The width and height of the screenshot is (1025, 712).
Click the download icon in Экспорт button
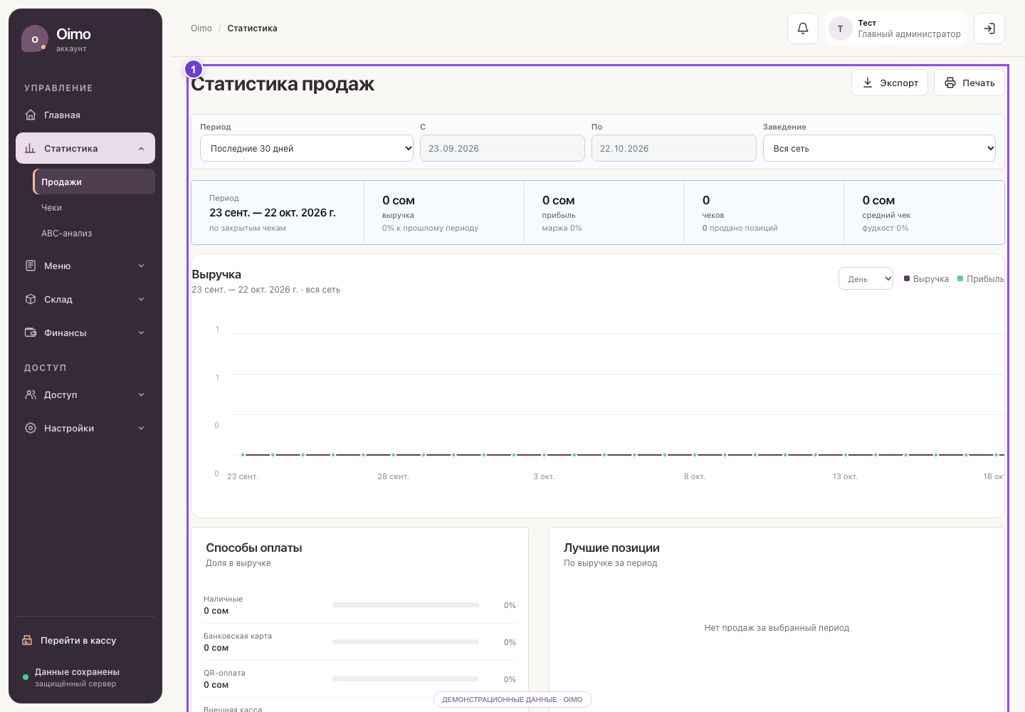868,83
